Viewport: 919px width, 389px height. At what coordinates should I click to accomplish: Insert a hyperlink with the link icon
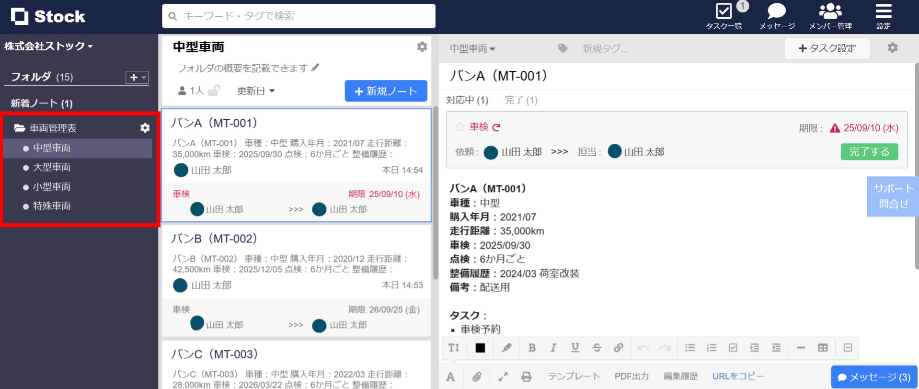pos(619,348)
